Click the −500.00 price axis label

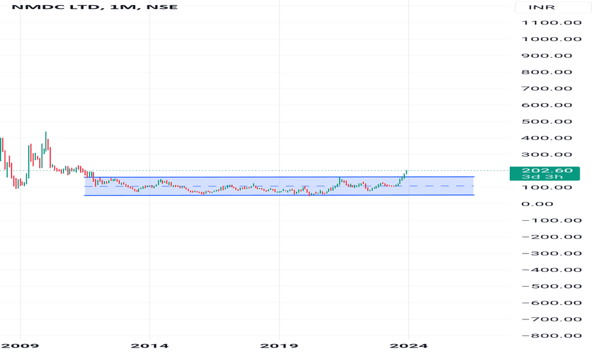552,287
